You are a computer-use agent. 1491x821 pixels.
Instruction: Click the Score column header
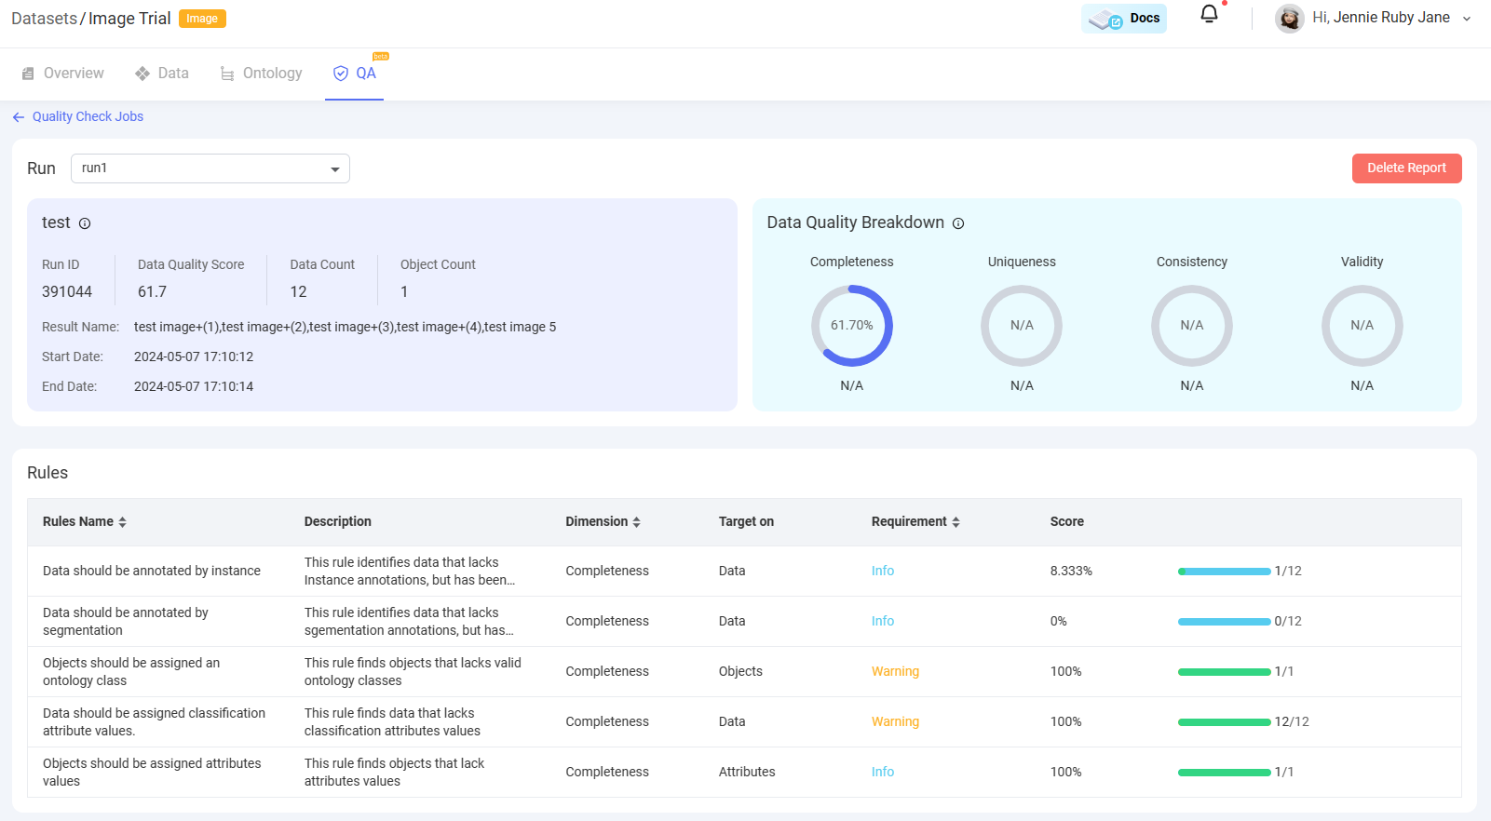click(1067, 522)
